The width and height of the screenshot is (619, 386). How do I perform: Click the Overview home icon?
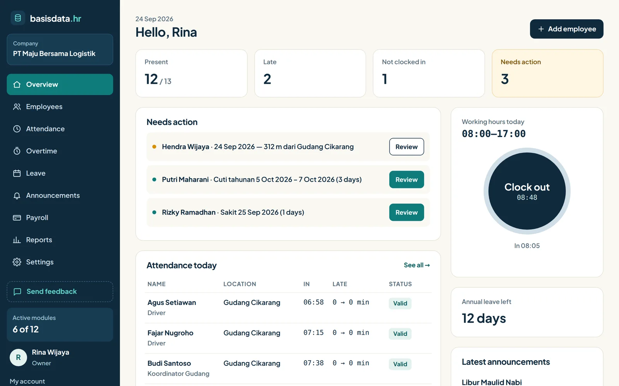click(x=17, y=85)
